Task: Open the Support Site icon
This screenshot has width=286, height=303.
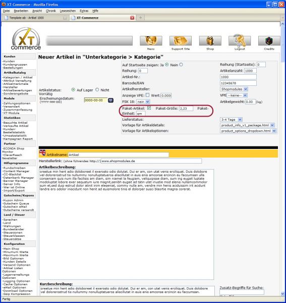Action: tap(181, 41)
